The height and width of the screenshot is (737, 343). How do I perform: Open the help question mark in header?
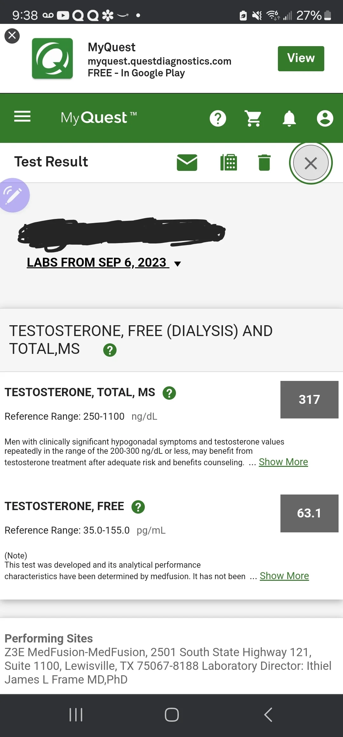[218, 118]
